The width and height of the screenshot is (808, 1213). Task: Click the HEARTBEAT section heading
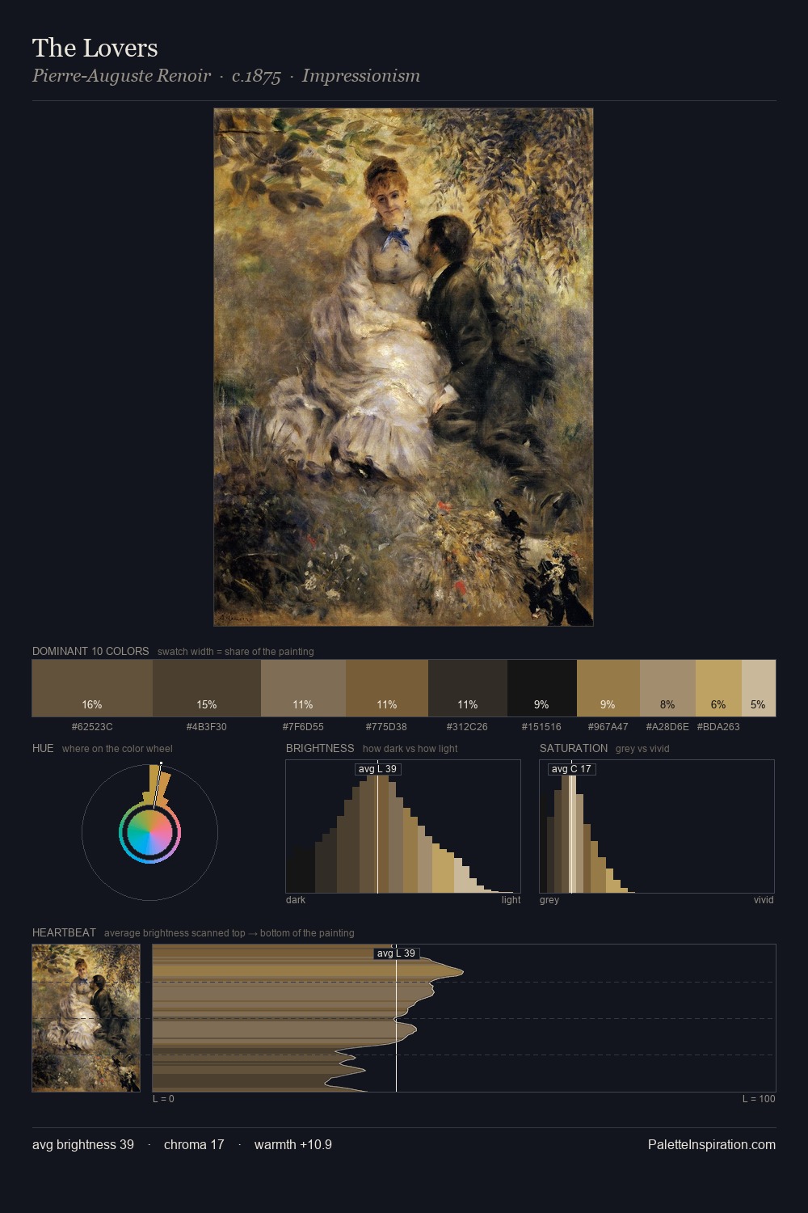[64, 932]
